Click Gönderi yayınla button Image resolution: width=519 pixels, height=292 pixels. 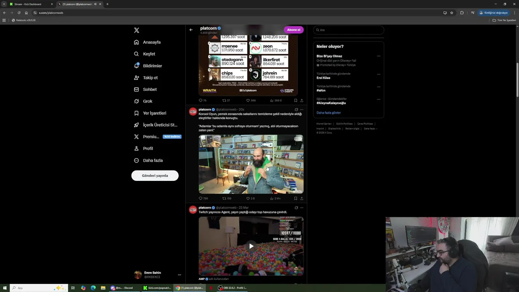coord(155,176)
